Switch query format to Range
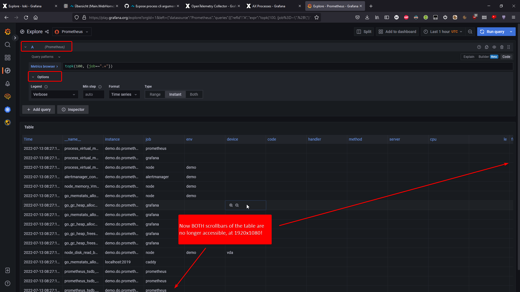The image size is (520, 292). (155, 94)
